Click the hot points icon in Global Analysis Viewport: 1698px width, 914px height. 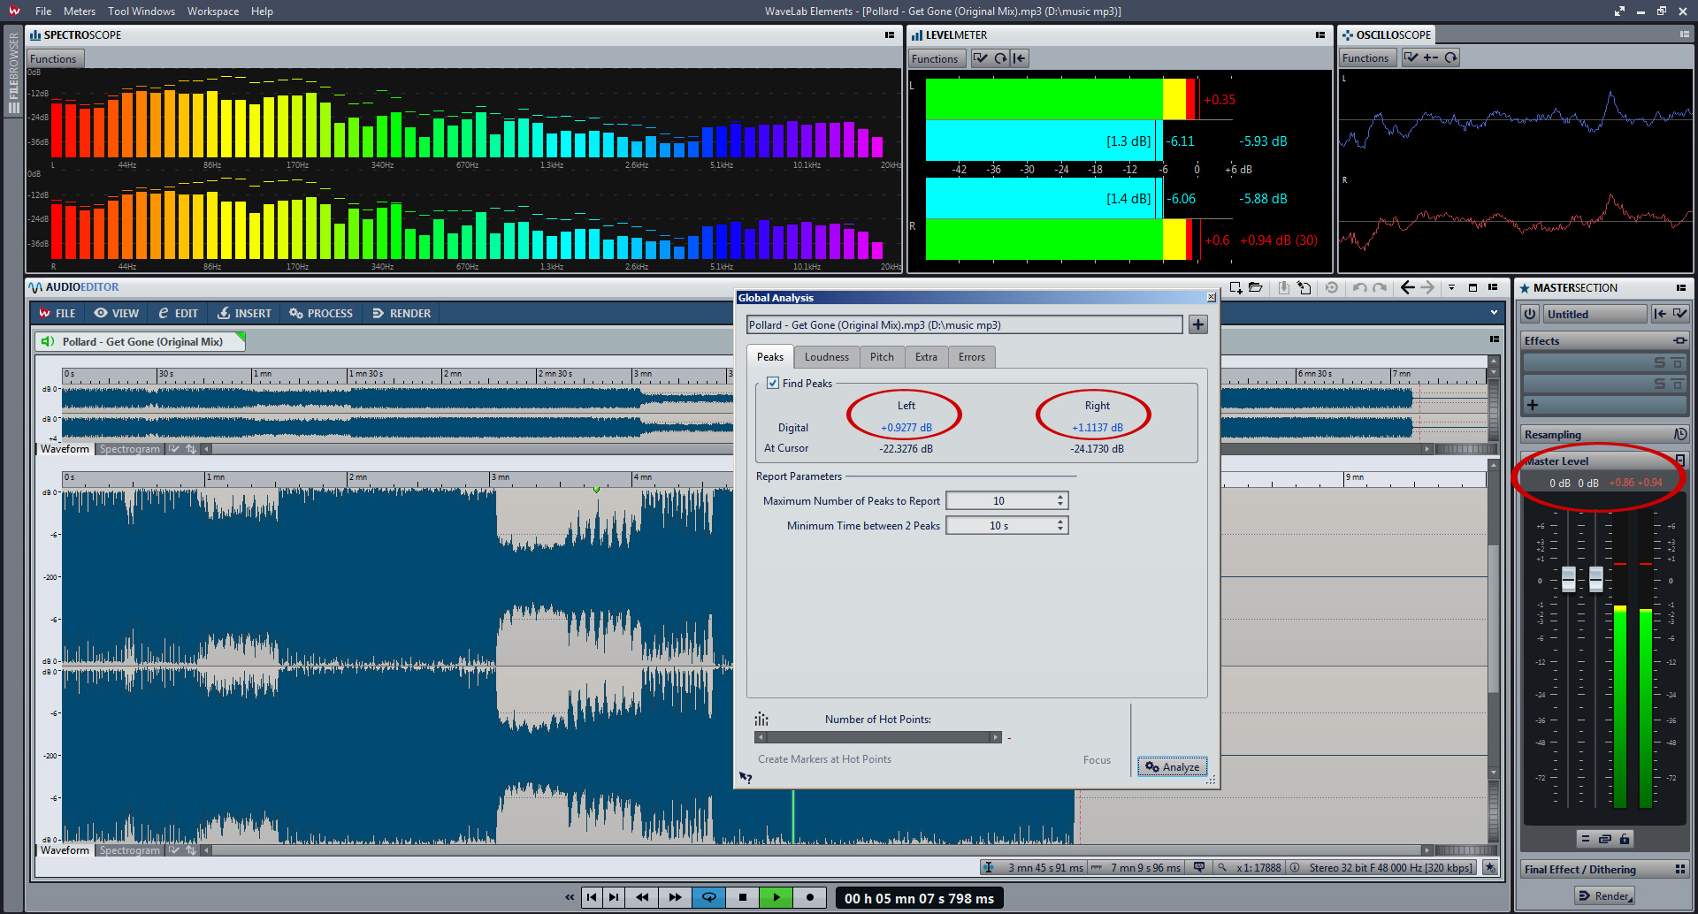(761, 719)
